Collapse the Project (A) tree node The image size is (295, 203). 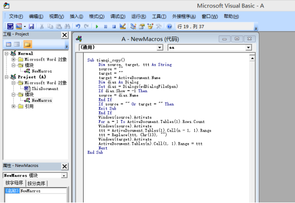[x=6, y=77]
